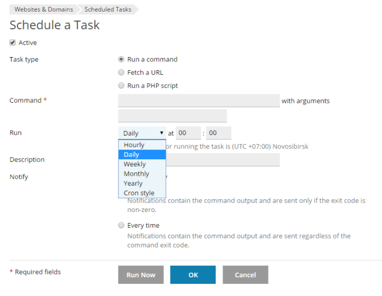
Task: Open the Run frequency dropdown
Action: (x=142, y=133)
